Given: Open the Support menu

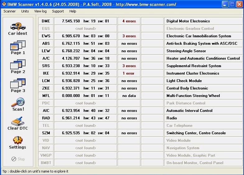Looking at the screenshot, I should pos(58,11).
